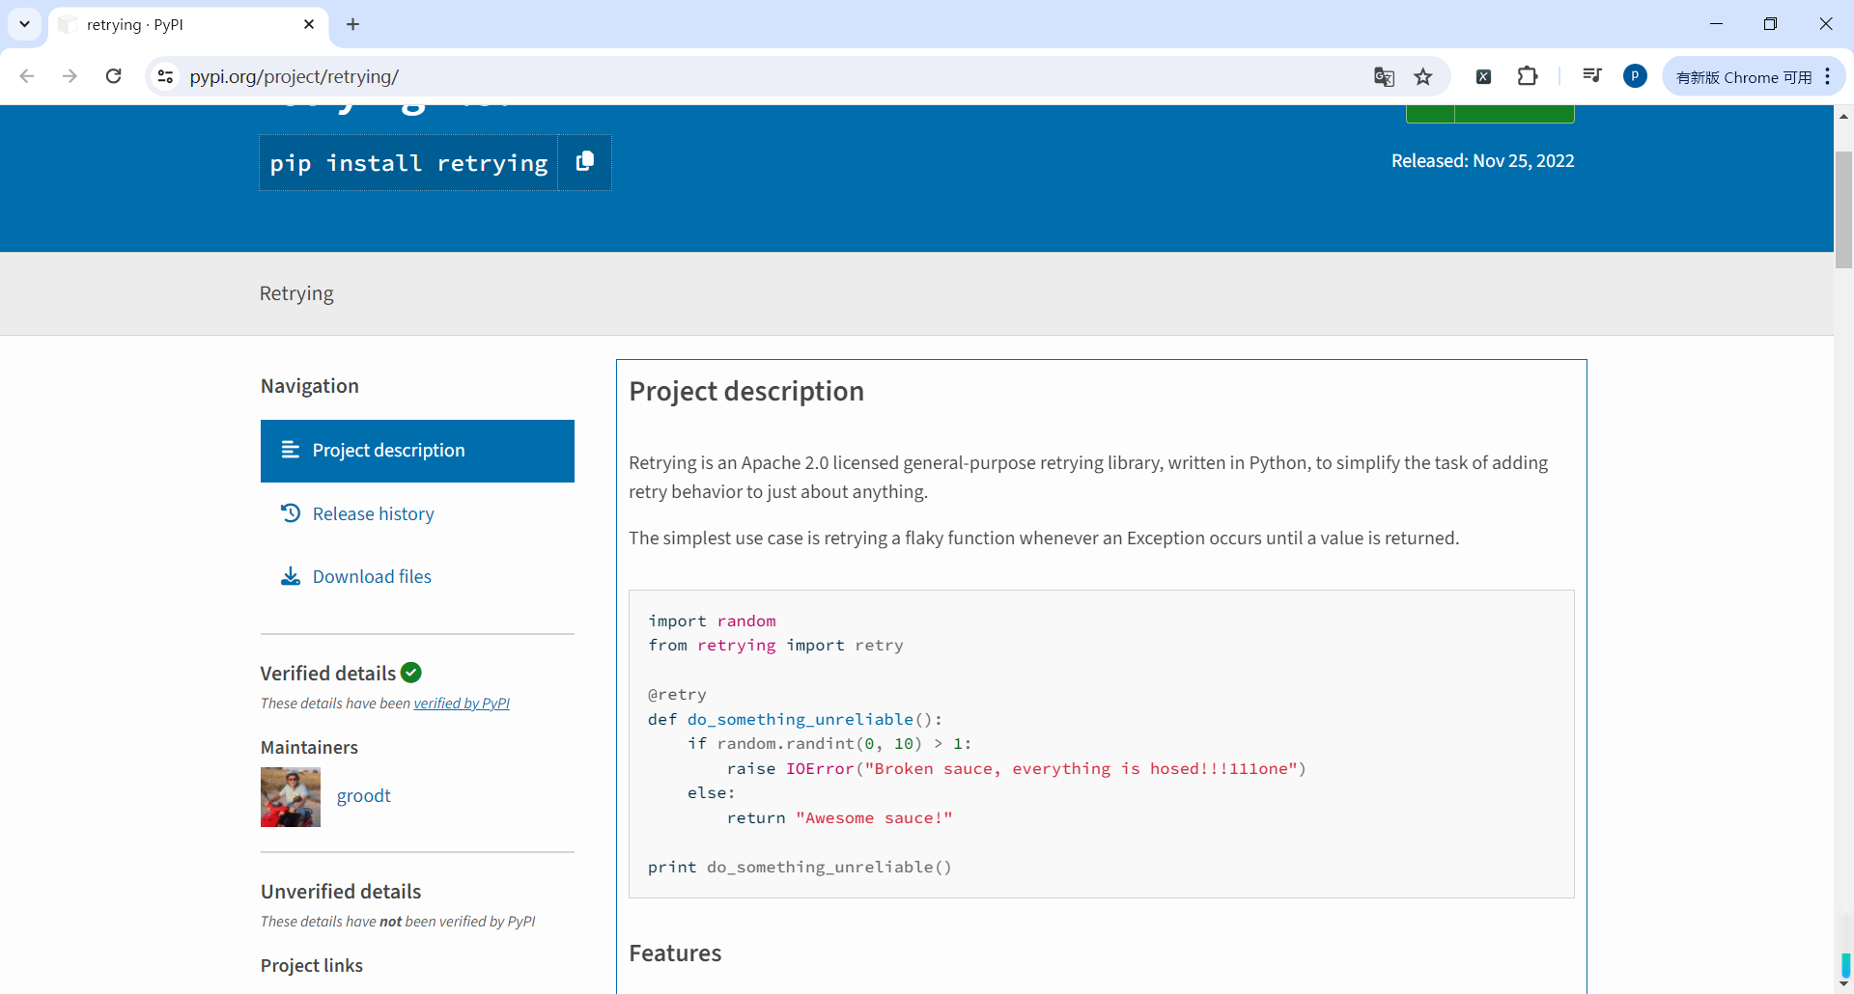Image resolution: width=1854 pixels, height=994 pixels.
Task: Click the 'simplest use case' description sentence
Action: click(x=1044, y=538)
